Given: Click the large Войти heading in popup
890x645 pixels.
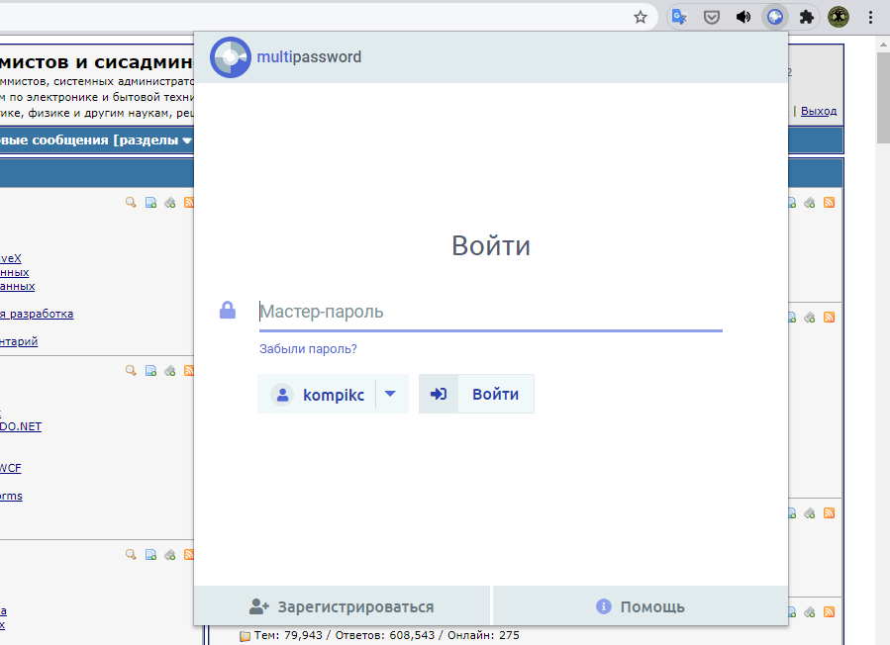Looking at the screenshot, I should (491, 245).
